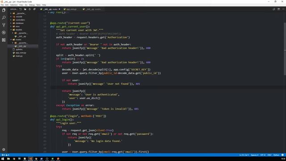Click the api_get_current_user function name
Image resolution: width=286 pixels, height=161 pixels.
(x=71, y=27)
